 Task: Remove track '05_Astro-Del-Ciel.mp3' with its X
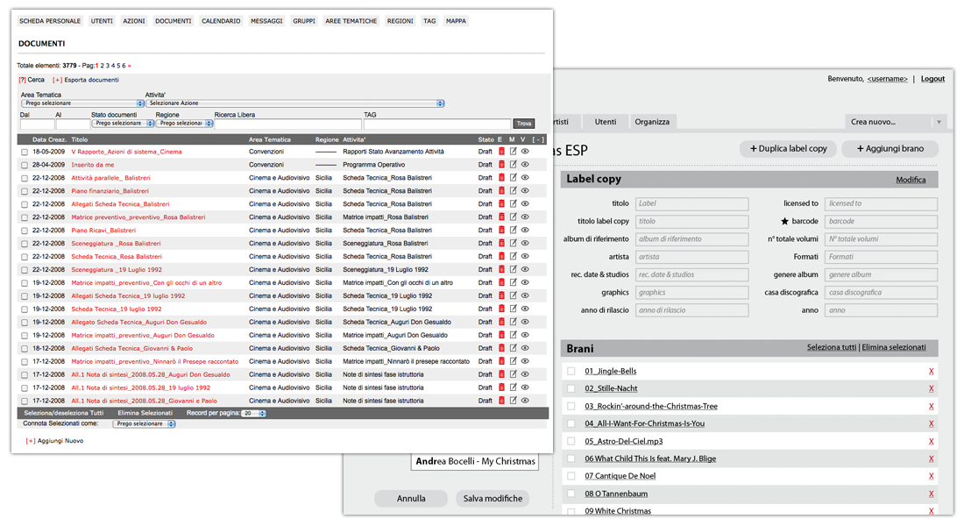(x=931, y=442)
